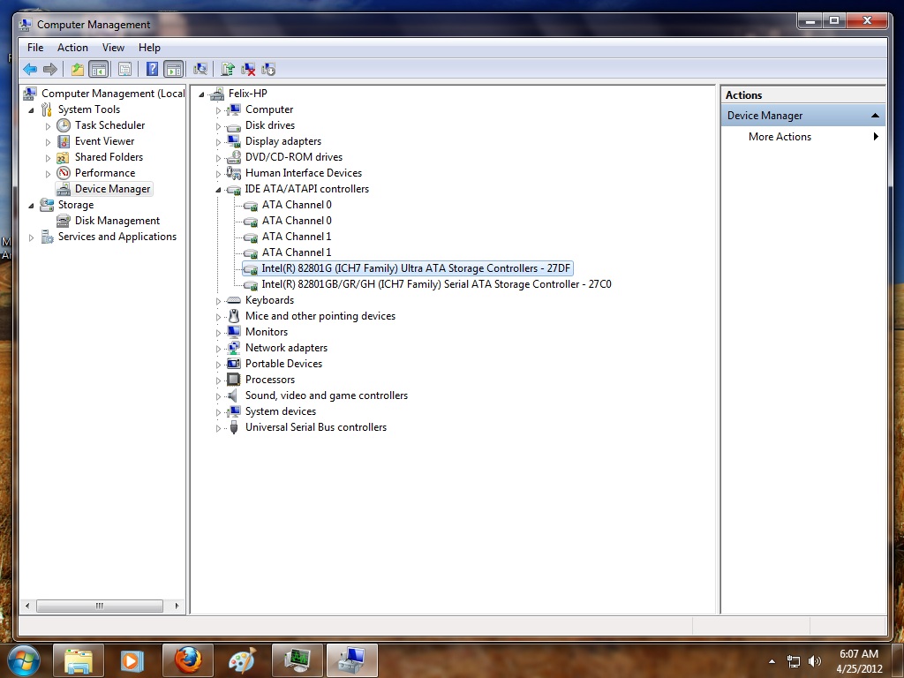This screenshot has height=678, width=904.
Task: Expand the System devices category
Action: (x=219, y=412)
